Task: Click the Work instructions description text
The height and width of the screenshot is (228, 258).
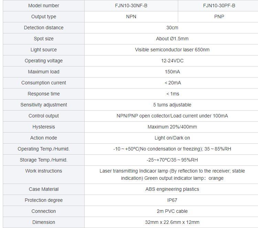Action: tap(172, 175)
